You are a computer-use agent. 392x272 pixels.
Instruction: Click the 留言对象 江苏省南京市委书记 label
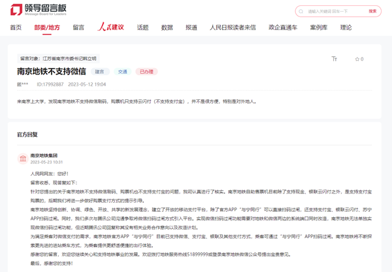pyautogui.click(x=58, y=59)
